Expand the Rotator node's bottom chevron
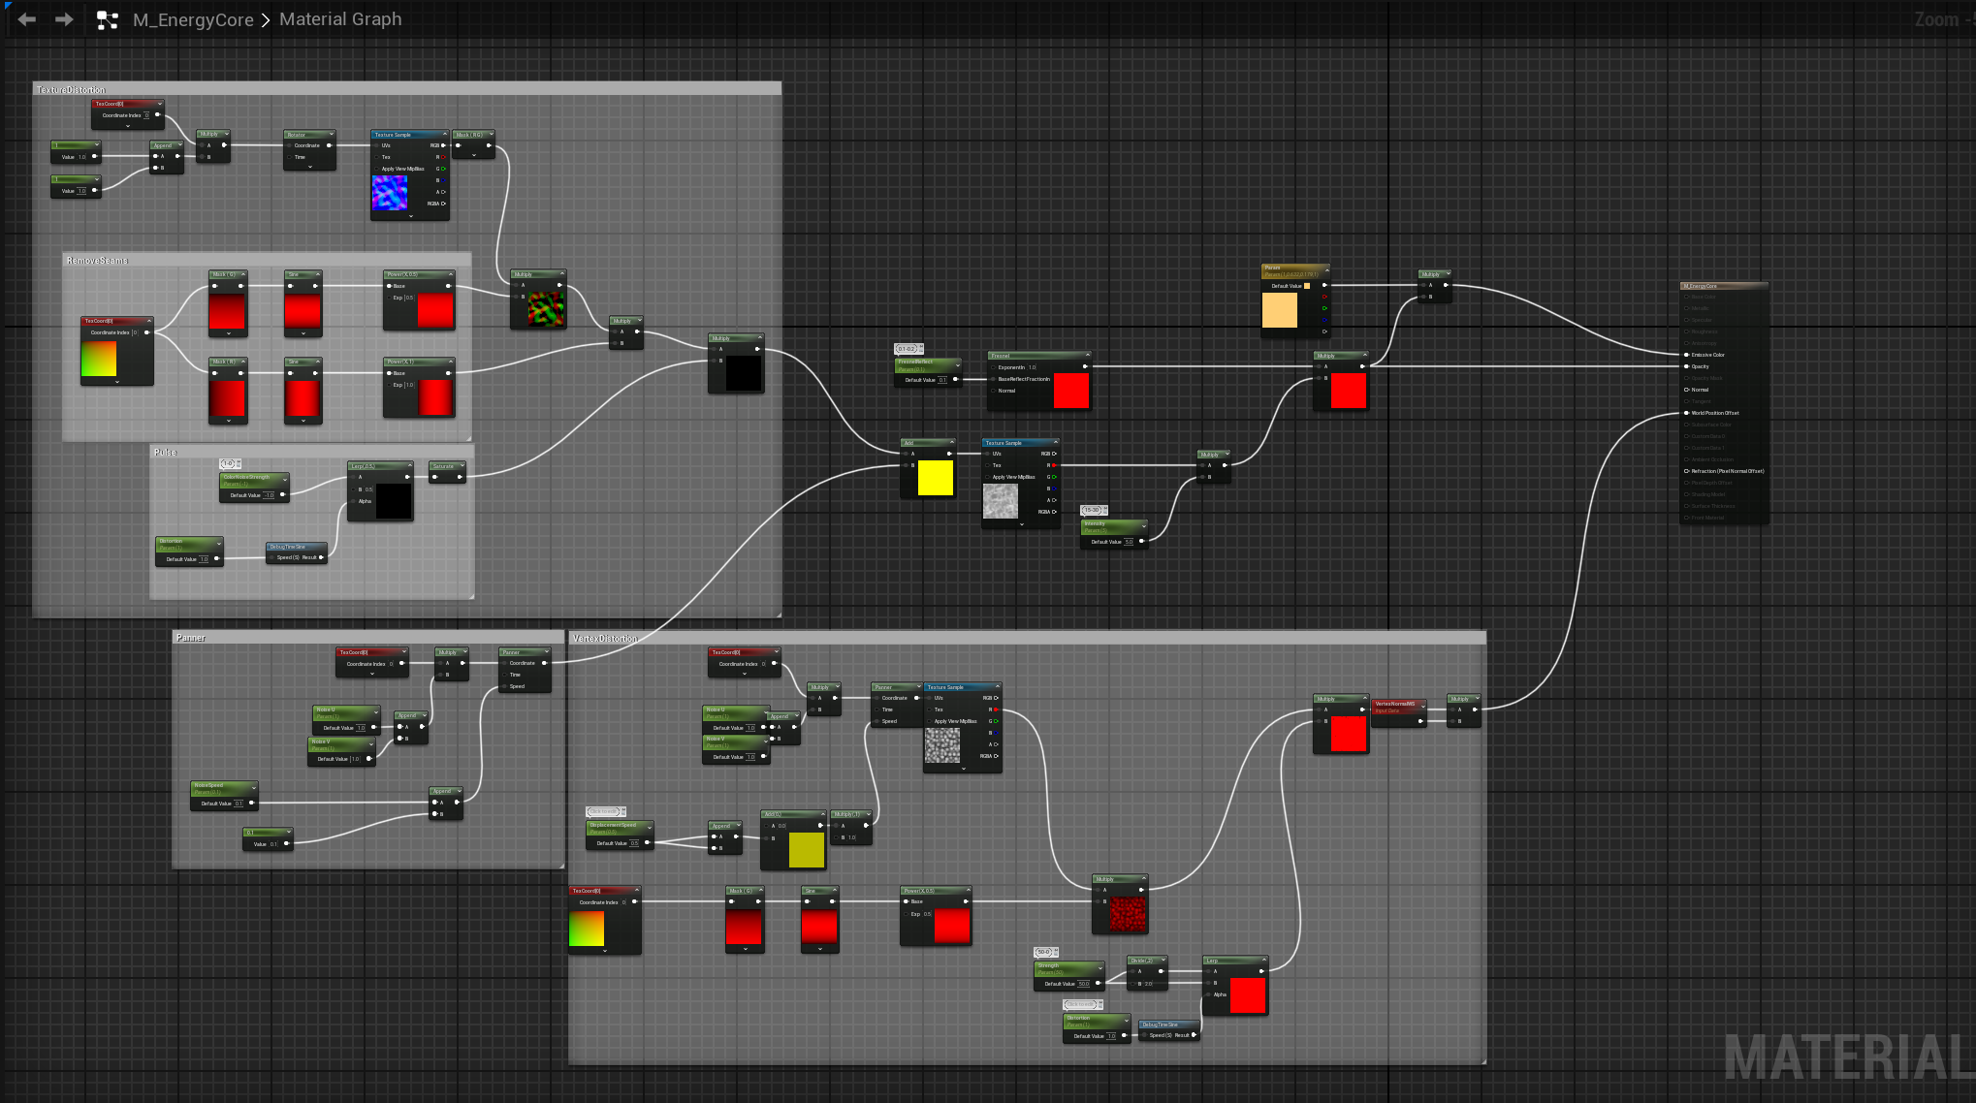The width and height of the screenshot is (1976, 1103). coord(310,167)
